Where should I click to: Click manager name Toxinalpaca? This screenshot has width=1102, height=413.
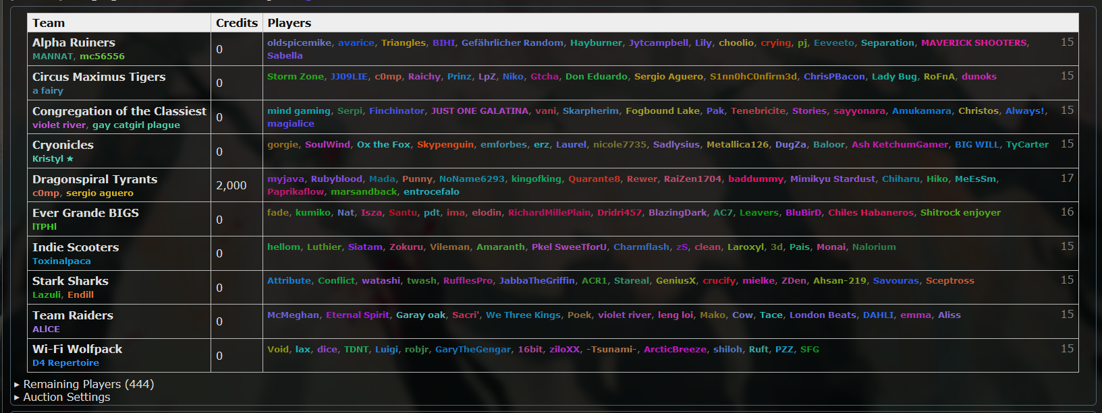click(x=61, y=261)
